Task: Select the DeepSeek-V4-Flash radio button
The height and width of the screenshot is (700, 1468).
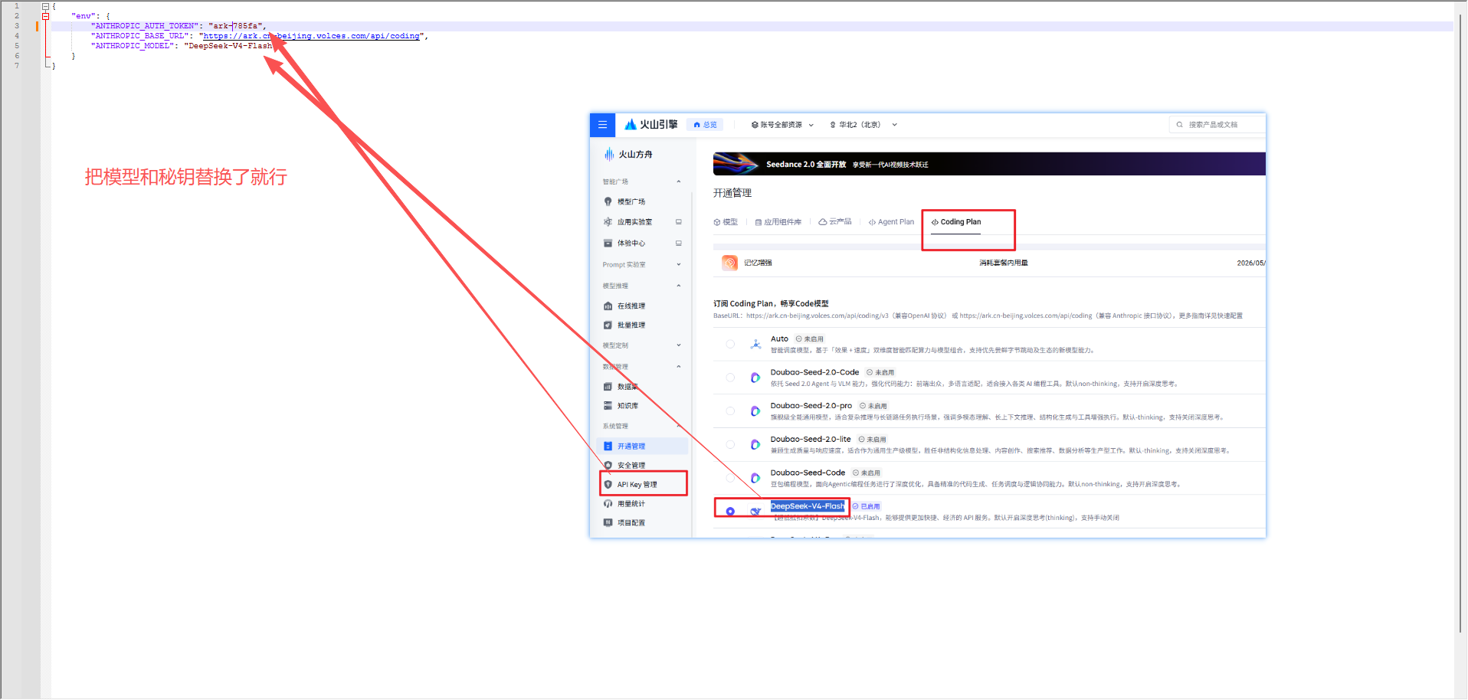Action: click(x=730, y=512)
